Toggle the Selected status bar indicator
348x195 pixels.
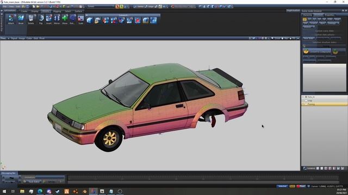click(x=282, y=186)
